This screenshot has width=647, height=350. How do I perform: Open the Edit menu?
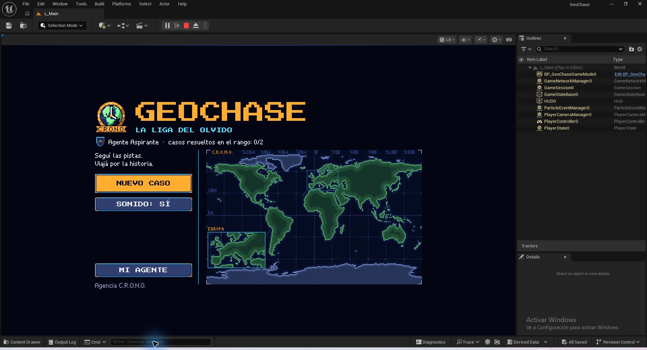[41, 4]
